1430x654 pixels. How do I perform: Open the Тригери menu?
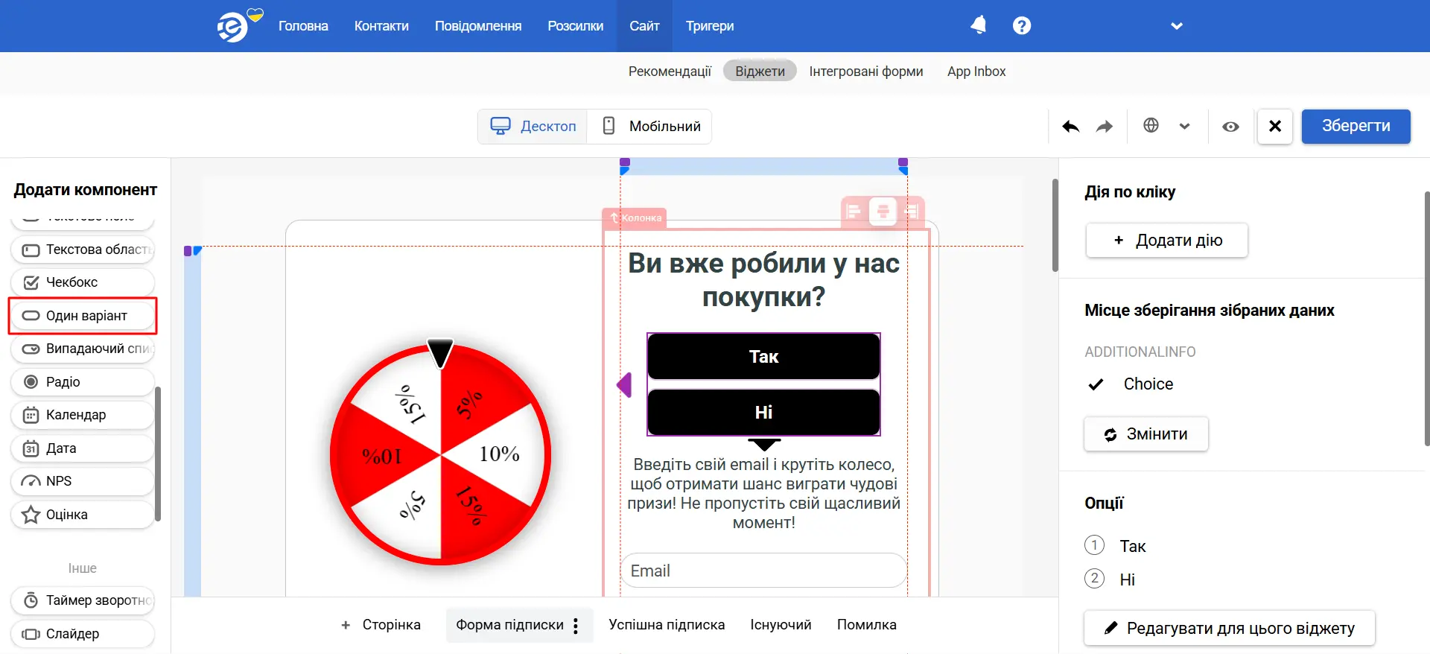tap(710, 26)
